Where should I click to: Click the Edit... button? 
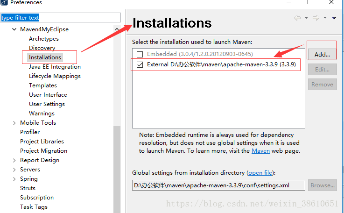[x=322, y=70]
